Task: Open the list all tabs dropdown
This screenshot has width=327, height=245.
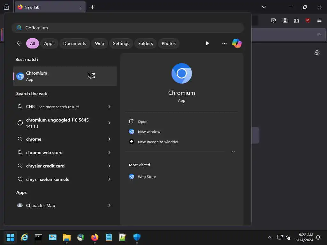Action: [263, 7]
